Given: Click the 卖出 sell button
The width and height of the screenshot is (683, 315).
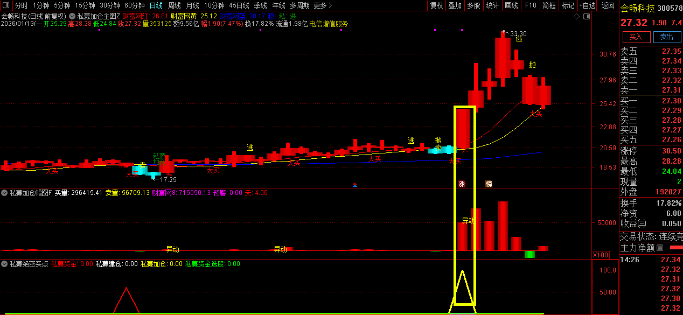Looking at the screenshot, I should 667,37.
